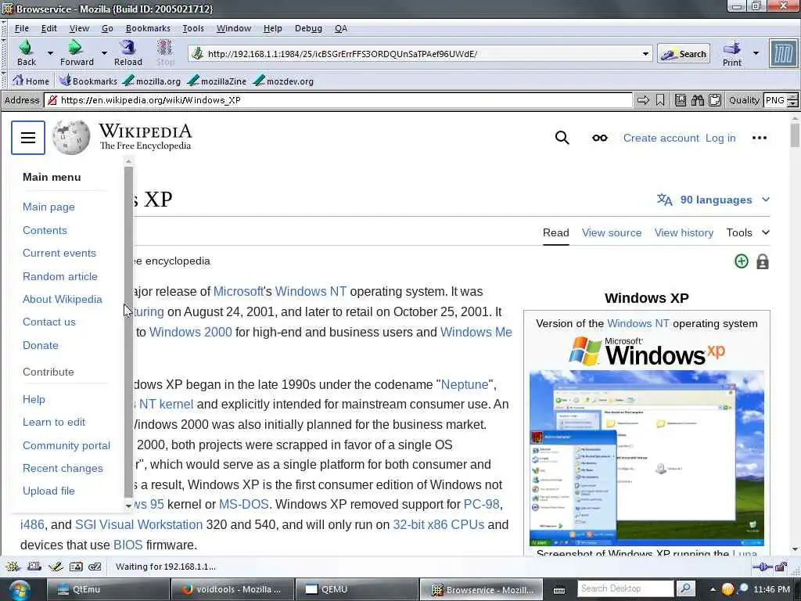Print the page using Print icon
The height and width of the screenshot is (601, 801).
(732, 53)
